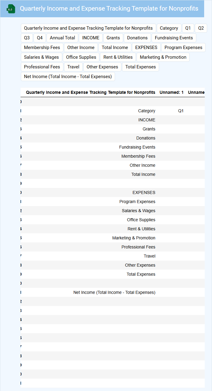Click the Membership Fees tag
The height and width of the screenshot is (391, 212).
click(x=42, y=48)
